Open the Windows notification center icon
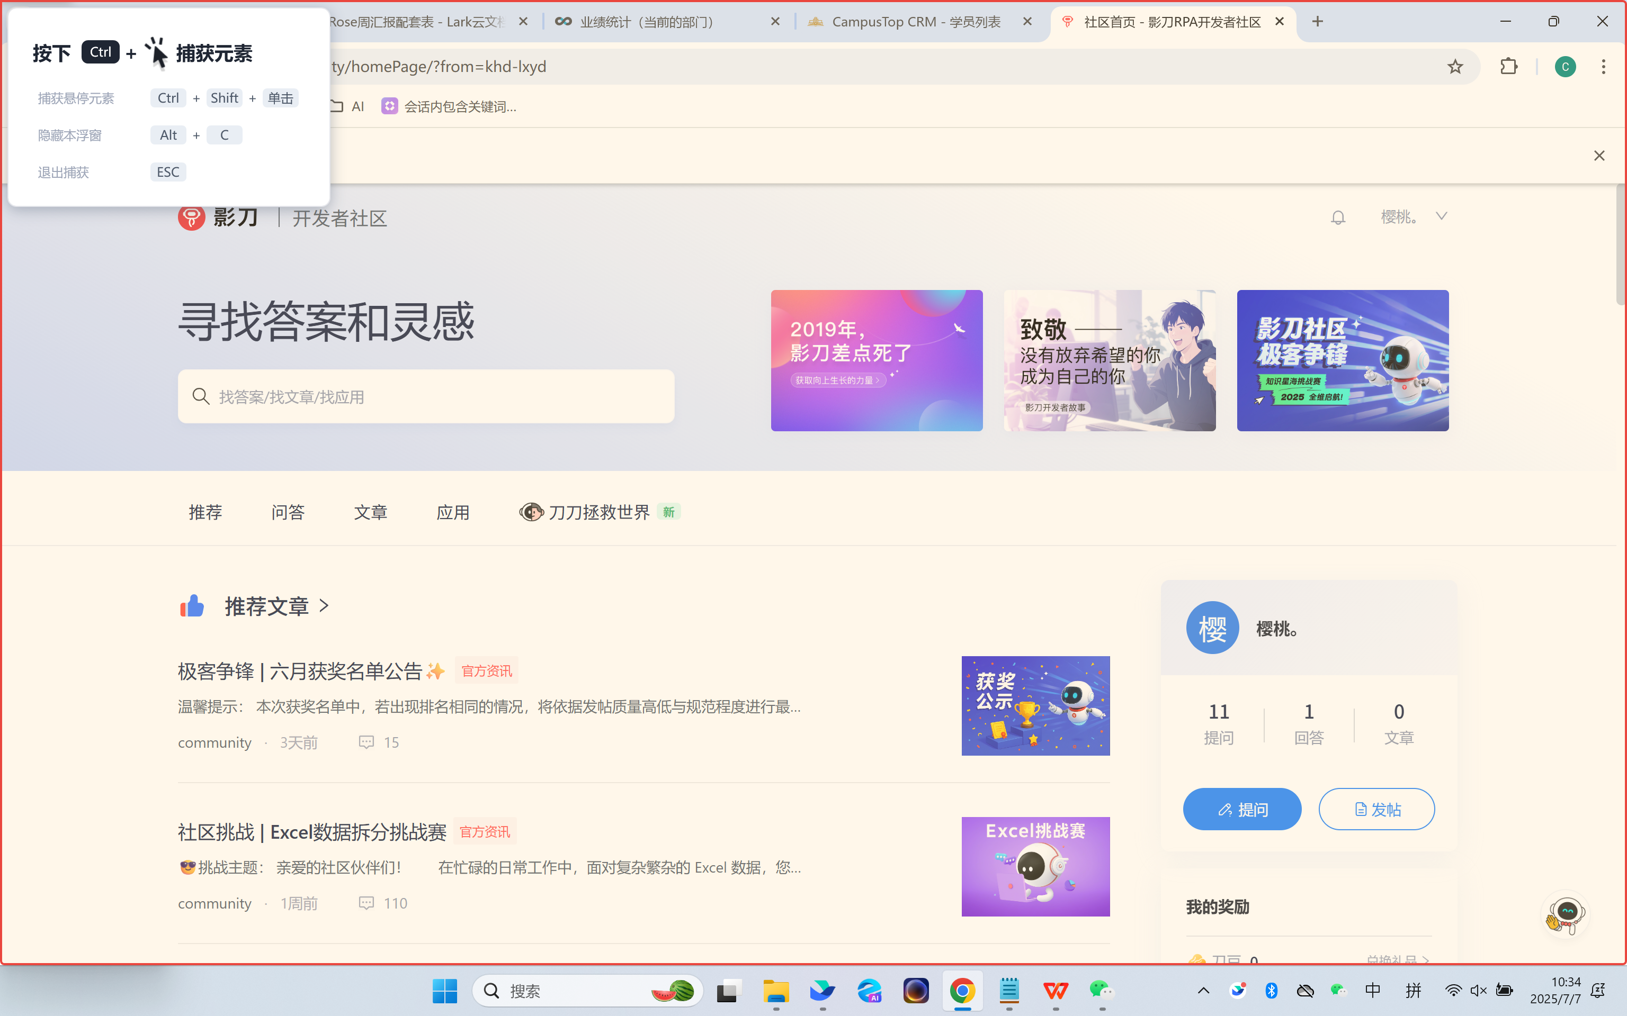 coord(1598,991)
